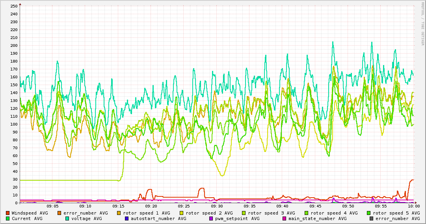426x224 pixels.
Task: Select the 'rotor speed 4 AVG' legend label
Action: coord(334,213)
